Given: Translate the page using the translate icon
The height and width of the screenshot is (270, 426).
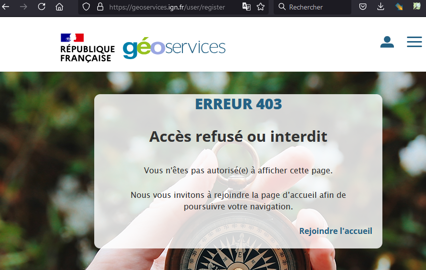Looking at the screenshot, I should 247,7.
